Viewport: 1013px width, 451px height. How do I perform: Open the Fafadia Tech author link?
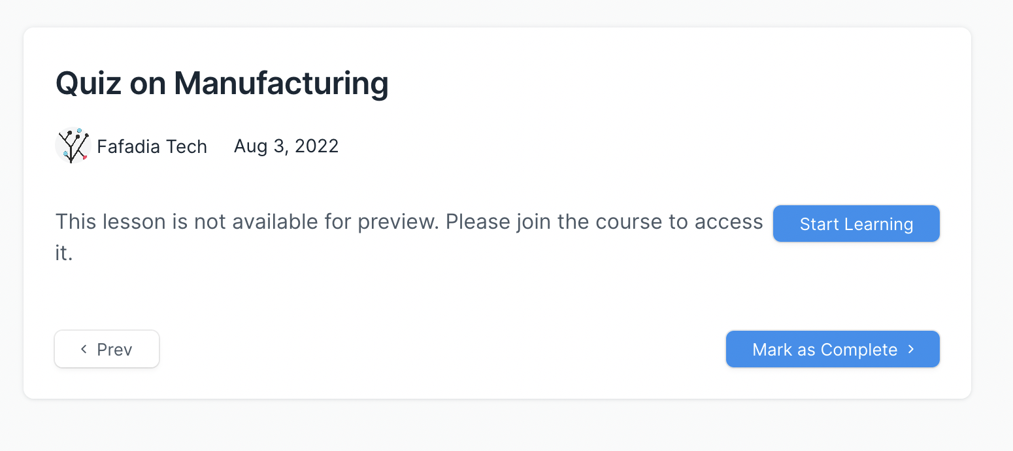click(152, 146)
